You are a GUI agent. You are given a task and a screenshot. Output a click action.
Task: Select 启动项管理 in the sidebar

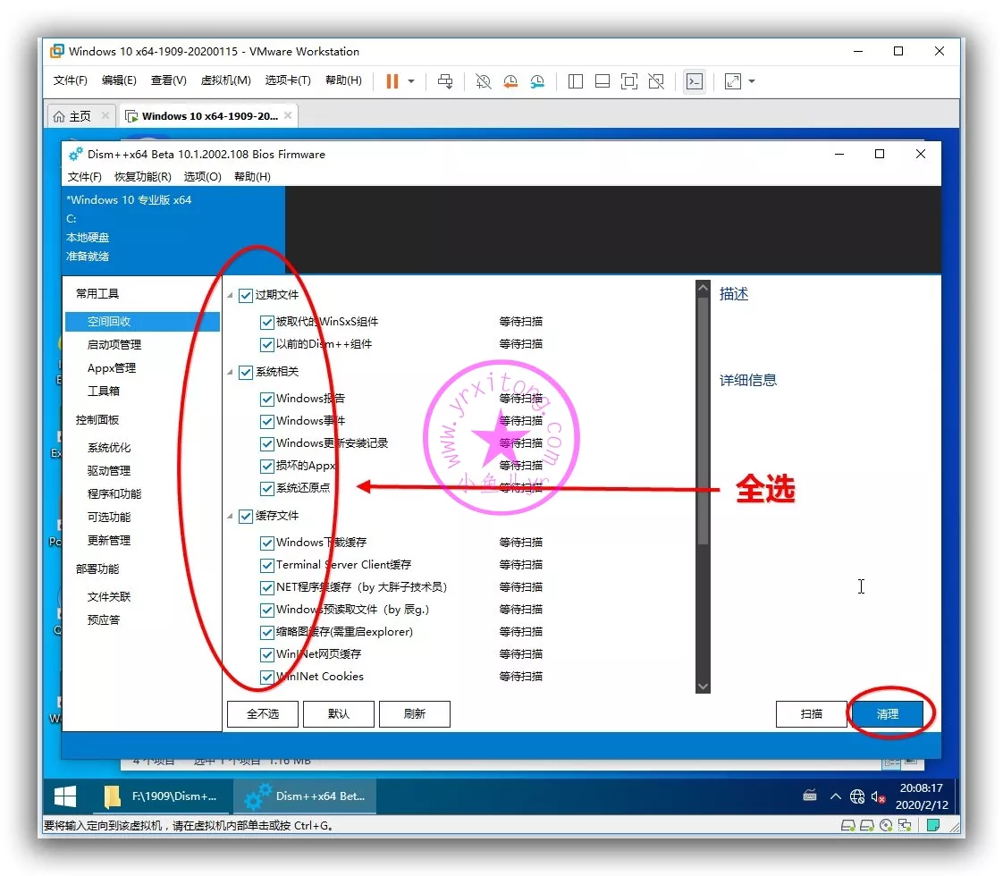point(114,345)
